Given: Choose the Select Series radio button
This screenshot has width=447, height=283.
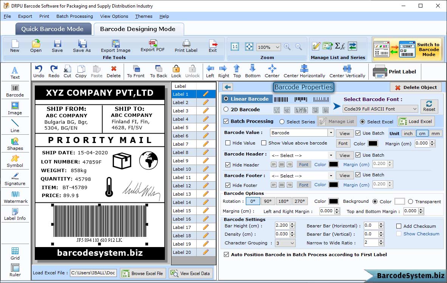Looking at the screenshot, I should [x=282, y=122].
